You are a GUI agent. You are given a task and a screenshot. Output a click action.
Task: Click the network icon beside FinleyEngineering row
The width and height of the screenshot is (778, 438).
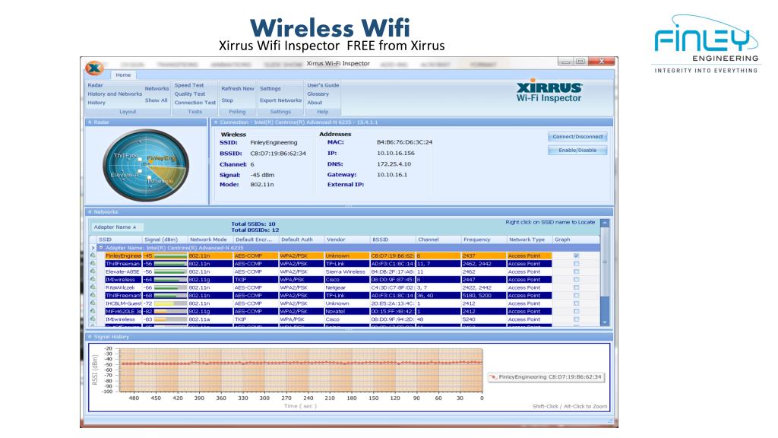(93, 255)
